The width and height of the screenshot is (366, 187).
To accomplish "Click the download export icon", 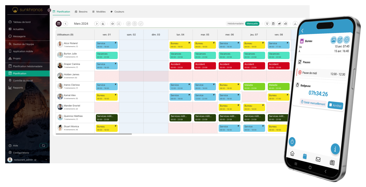I will point(295,24).
